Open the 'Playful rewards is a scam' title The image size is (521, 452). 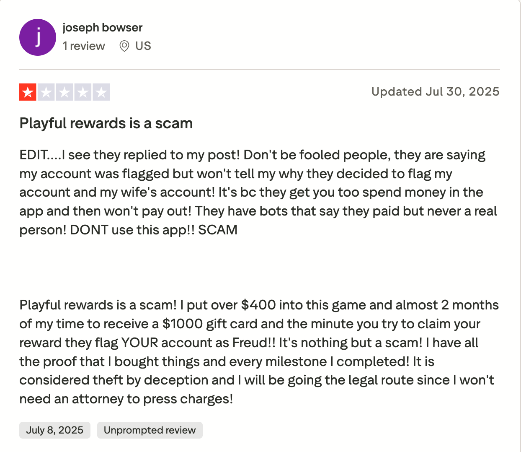coord(106,123)
